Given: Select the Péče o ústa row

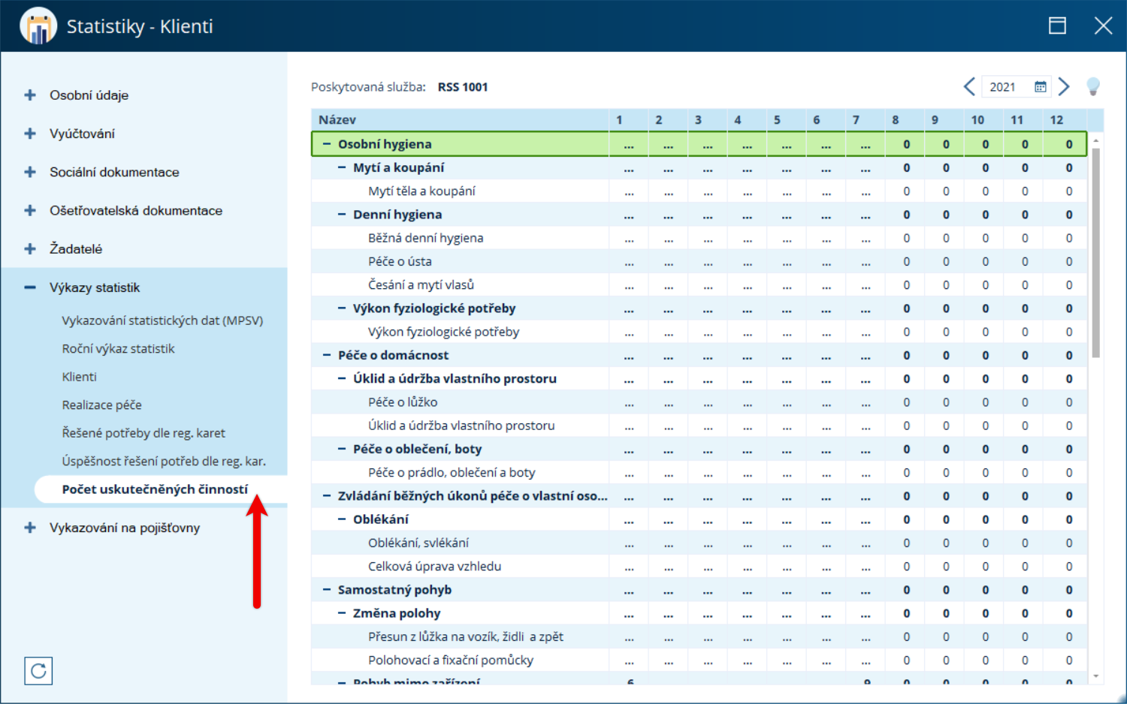Looking at the screenshot, I should tap(699, 262).
